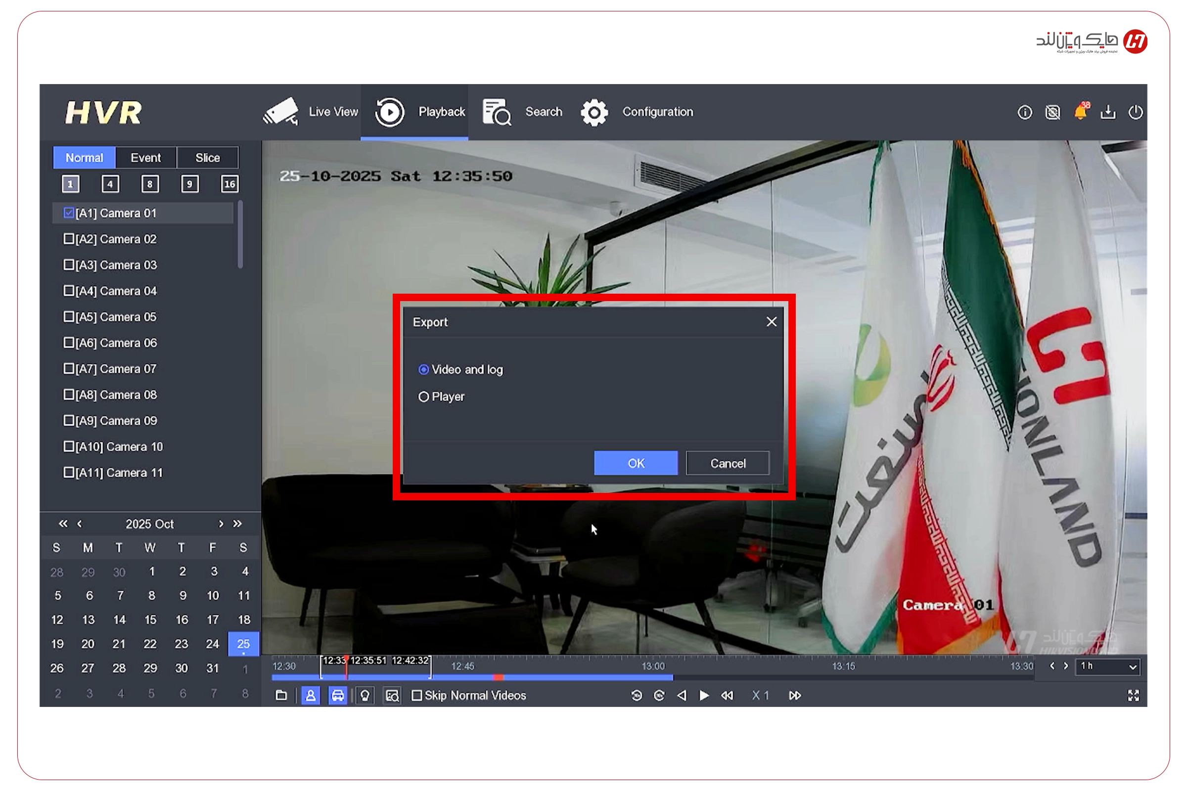Select the Player radio option
The width and height of the screenshot is (1187, 791).
424,397
